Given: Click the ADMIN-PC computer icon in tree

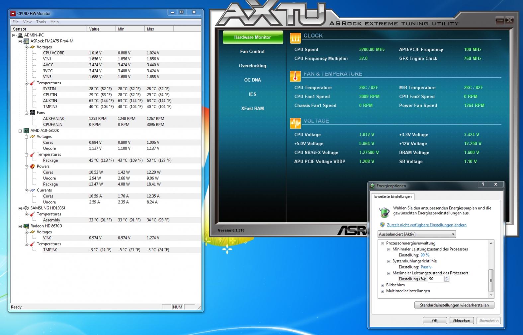Looking at the screenshot, I should [20, 35].
